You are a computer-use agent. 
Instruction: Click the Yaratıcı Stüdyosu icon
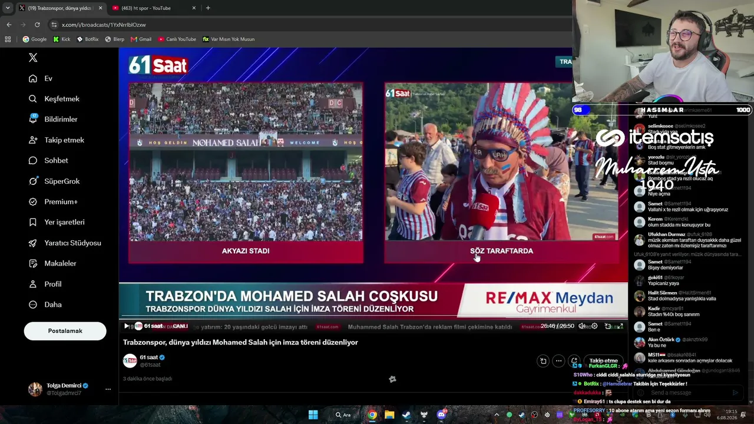(33, 243)
